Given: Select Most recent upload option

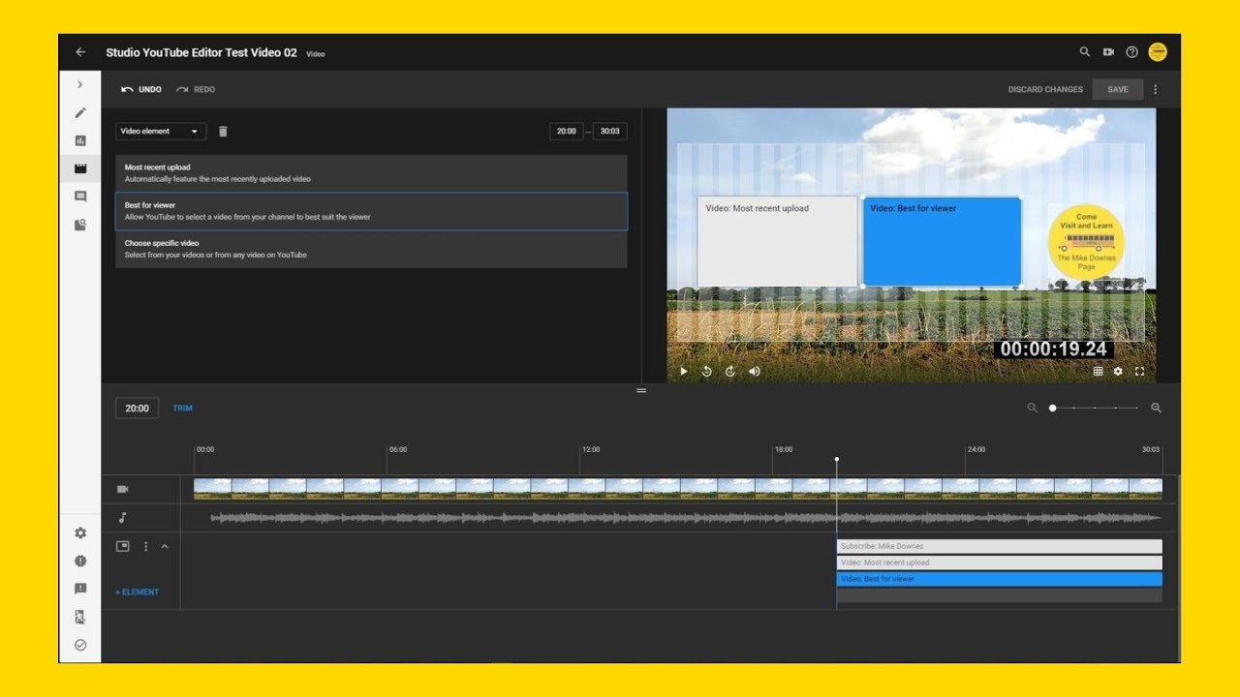Looking at the screenshot, I should (x=371, y=173).
